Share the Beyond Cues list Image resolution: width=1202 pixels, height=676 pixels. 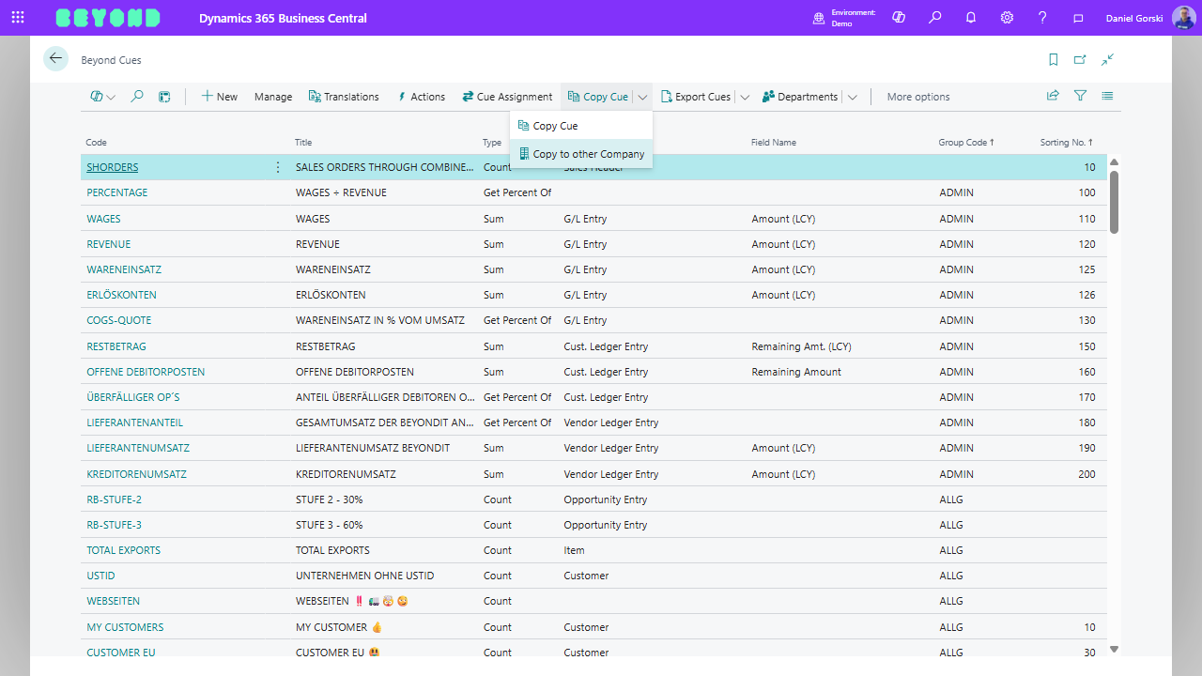click(1052, 96)
